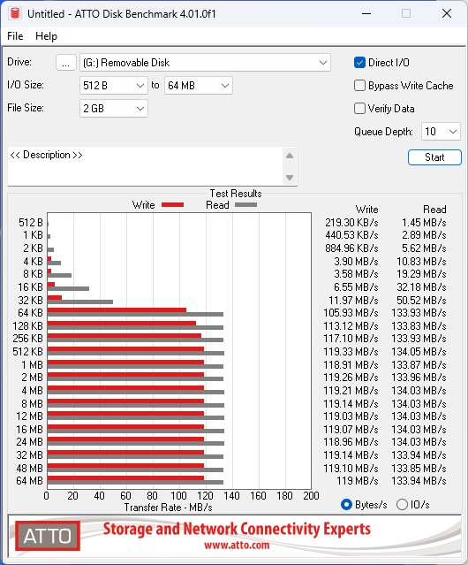Viewport: 468px width, 565px height.
Task: Click the '884.96 KB/s' write value
Action: point(351,248)
